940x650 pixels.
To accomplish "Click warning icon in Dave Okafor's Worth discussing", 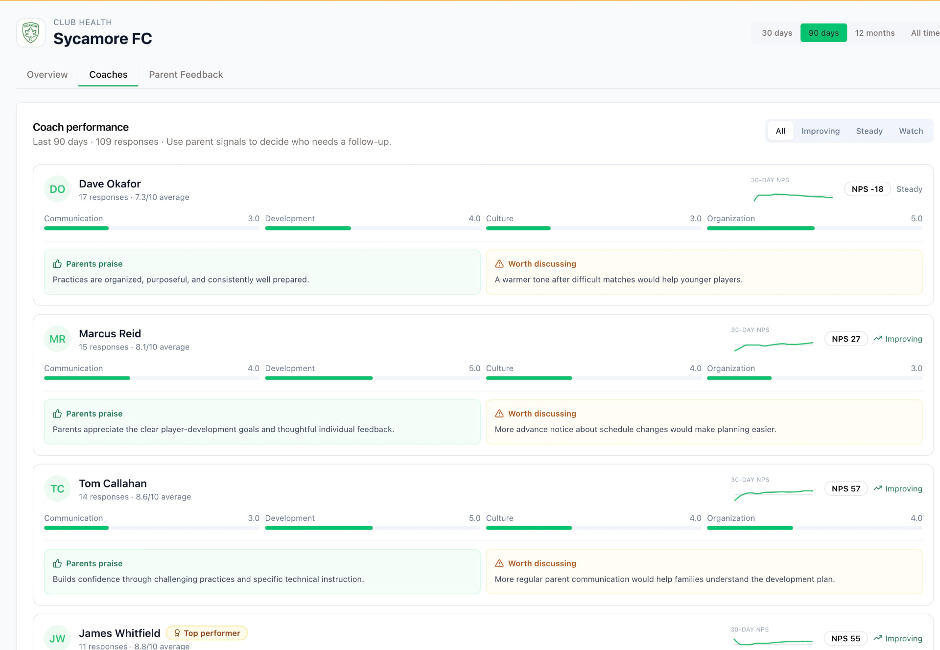I will point(499,264).
